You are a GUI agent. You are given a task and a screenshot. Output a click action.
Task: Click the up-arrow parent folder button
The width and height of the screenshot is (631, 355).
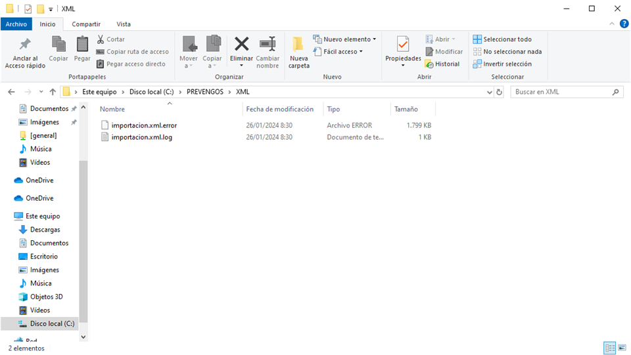(53, 92)
